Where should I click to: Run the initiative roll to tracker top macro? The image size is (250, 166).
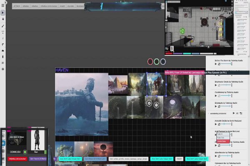(49, 6)
